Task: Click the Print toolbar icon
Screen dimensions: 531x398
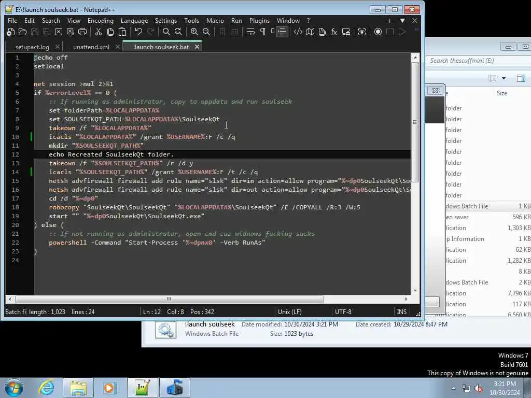Action: (82, 32)
